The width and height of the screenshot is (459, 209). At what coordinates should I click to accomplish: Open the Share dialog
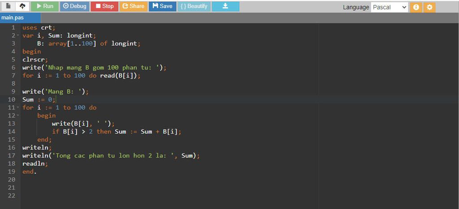click(x=133, y=6)
